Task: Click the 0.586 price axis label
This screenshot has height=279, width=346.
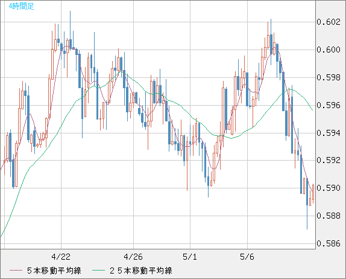Action: tap(329, 243)
